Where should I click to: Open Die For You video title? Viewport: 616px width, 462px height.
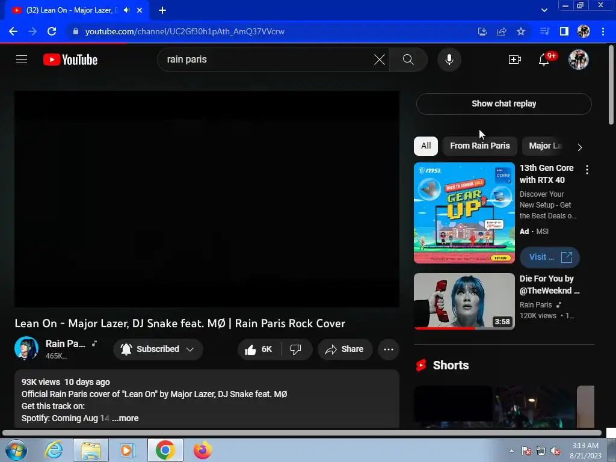[x=549, y=285]
